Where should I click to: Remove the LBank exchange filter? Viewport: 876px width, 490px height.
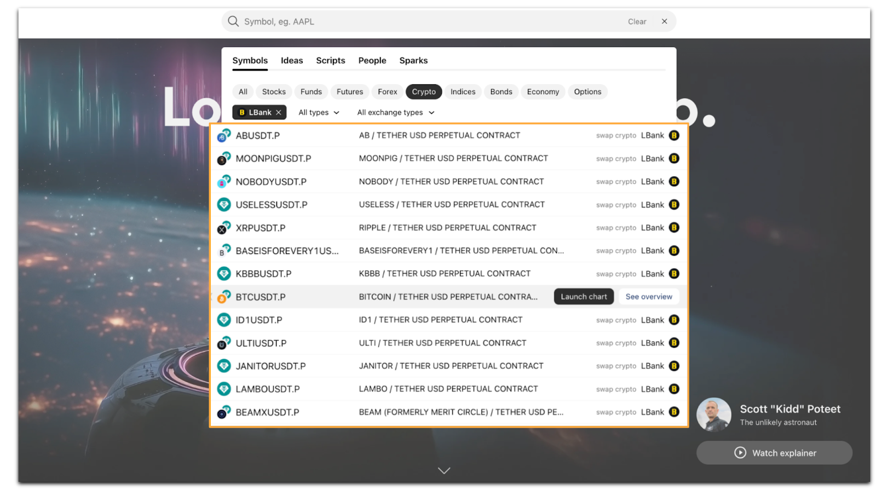click(x=279, y=113)
